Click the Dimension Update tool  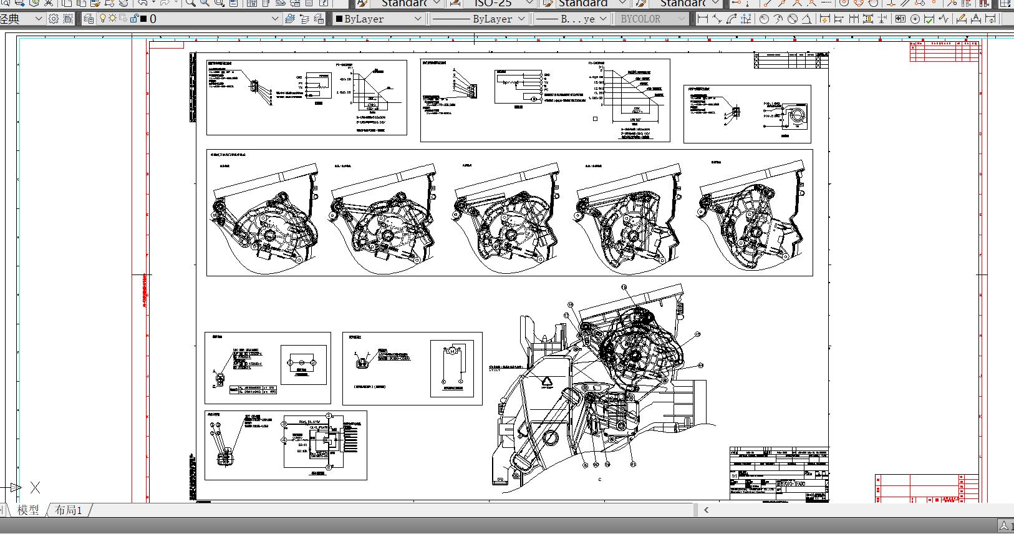(990, 19)
